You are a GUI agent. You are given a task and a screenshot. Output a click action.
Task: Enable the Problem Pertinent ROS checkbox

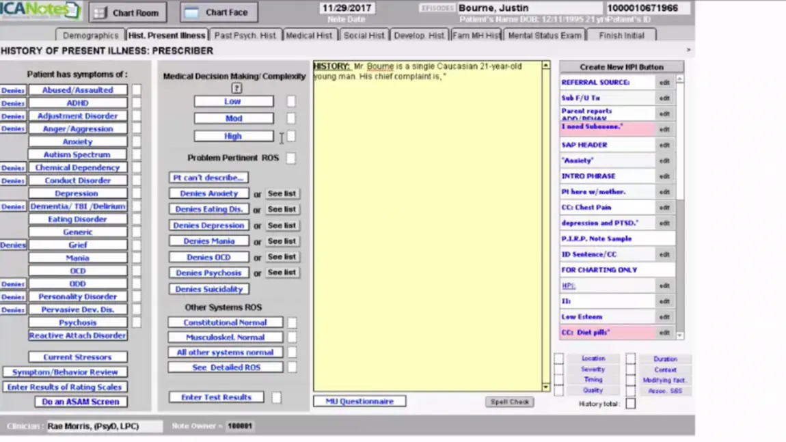point(291,158)
